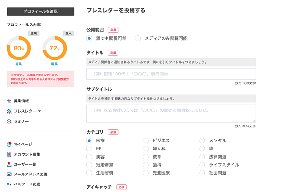Click into the タイトル input field
This screenshot has height=192, width=283.
tap(171, 74)
